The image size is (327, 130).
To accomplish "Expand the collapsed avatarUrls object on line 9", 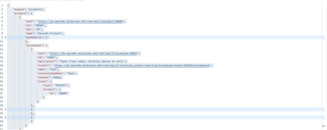I will (x=6, y=37).
